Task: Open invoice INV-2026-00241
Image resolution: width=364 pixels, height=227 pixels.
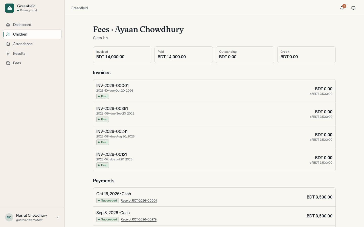Action: (x=214, y=137)
